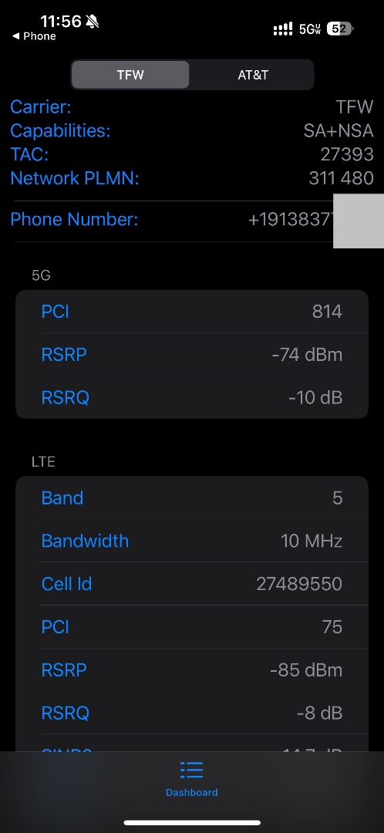Tap the LTE Band row

point(192,497)
